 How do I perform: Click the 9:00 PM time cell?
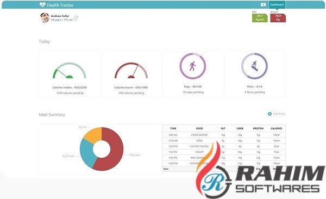[173, 158]
